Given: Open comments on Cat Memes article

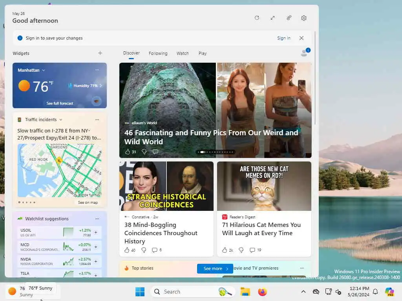Looking at the screenshot, I should point(255,250).
